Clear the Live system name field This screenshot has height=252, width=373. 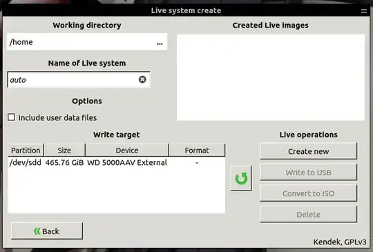click(142, 79)
